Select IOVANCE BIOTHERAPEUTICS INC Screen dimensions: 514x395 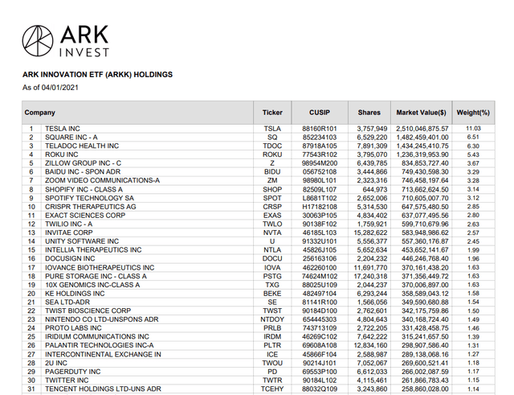click(x=100, y=268)
